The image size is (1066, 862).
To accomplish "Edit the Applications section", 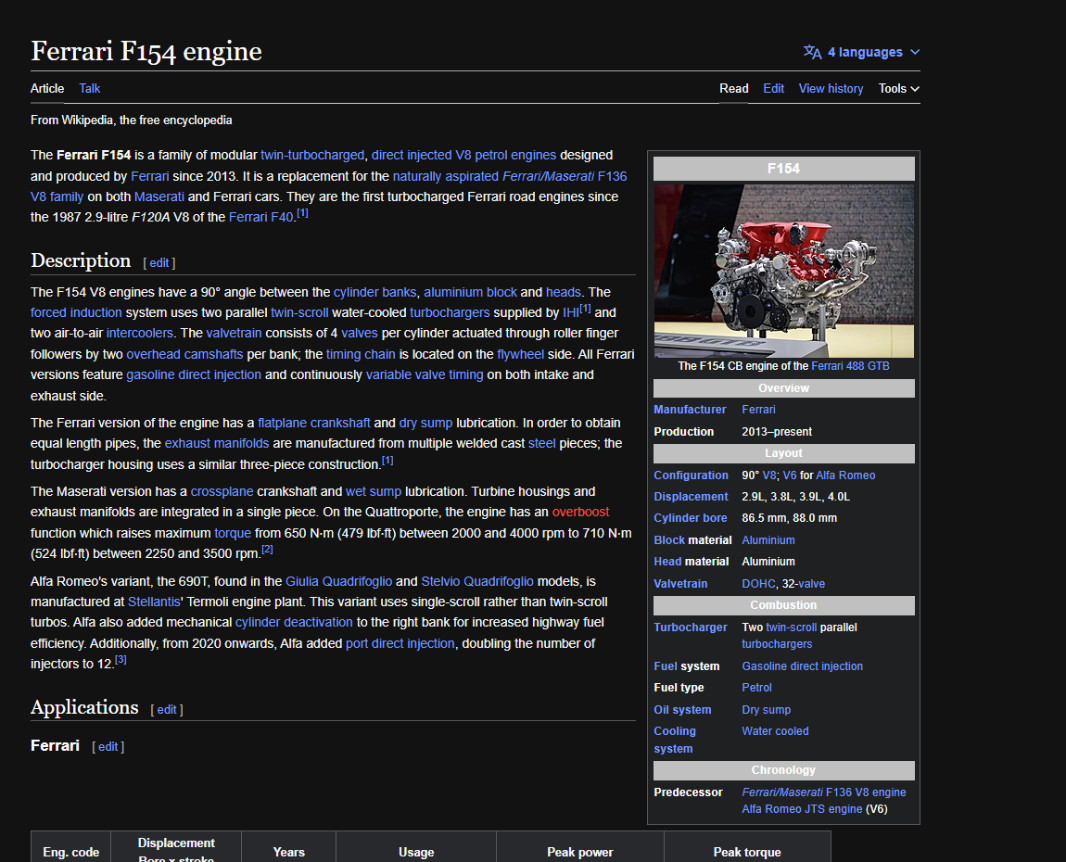I will [x=167, y=710].
